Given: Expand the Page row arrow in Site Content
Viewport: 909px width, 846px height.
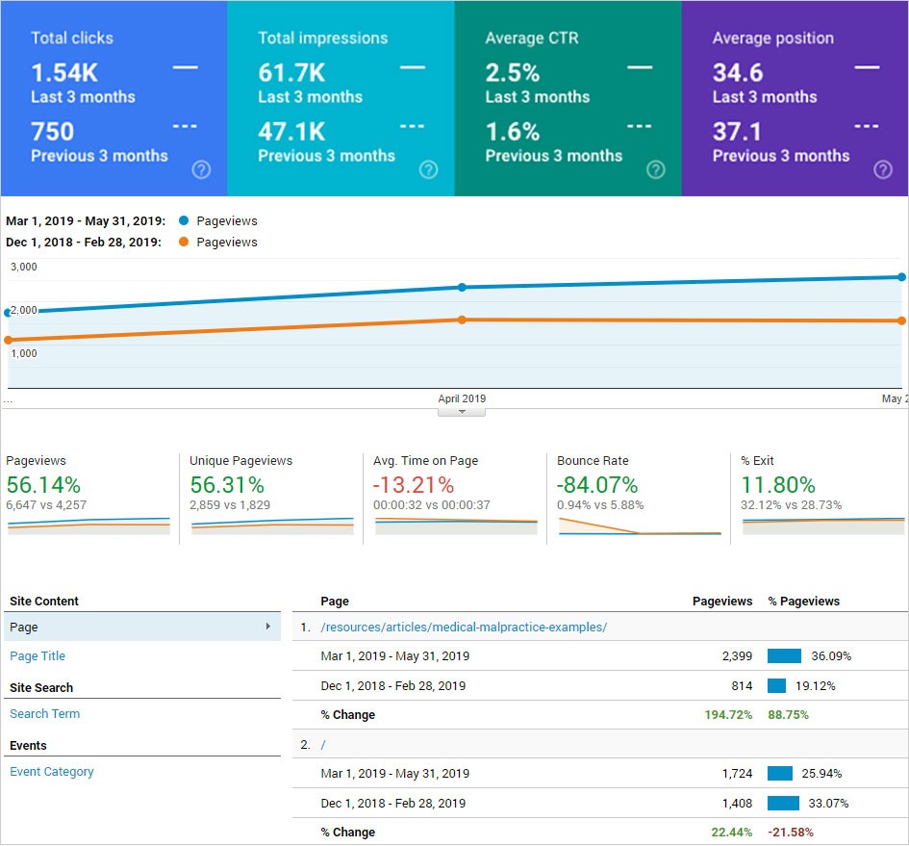Looking at the screenshot, I should (x=267, y=627).
